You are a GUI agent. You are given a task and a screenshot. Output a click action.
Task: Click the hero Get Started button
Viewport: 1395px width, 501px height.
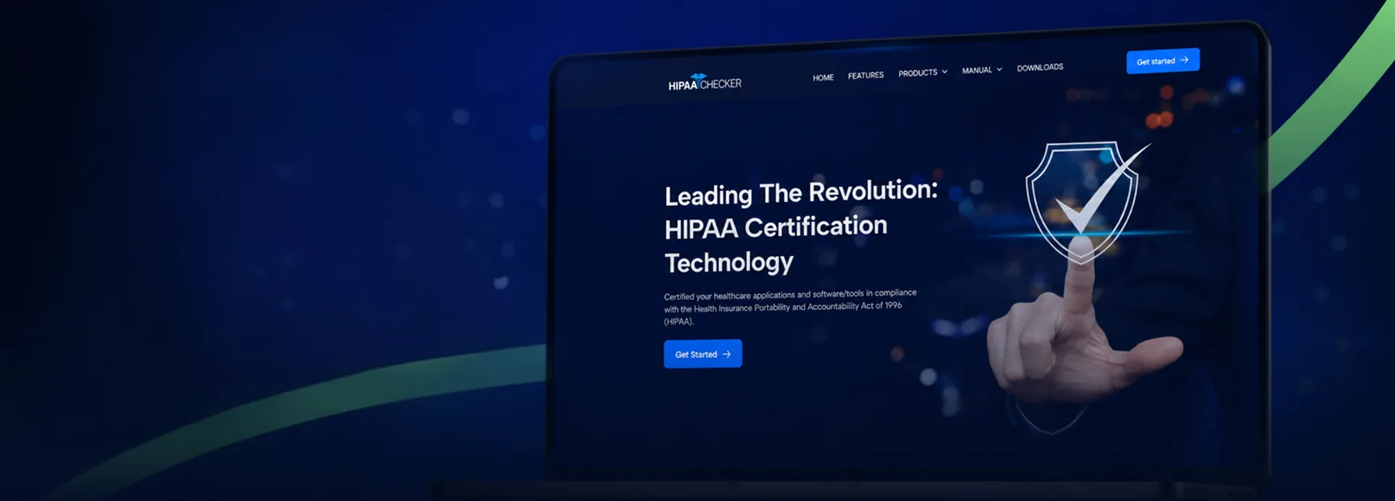click(x=702, y=354)
